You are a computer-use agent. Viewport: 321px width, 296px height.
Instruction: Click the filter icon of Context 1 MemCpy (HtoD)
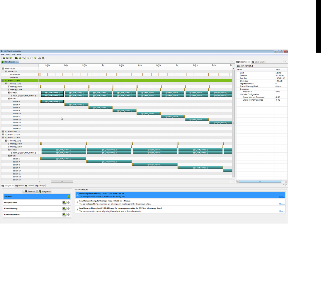tap(9, 87)
